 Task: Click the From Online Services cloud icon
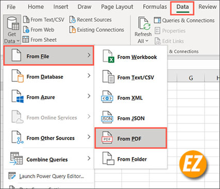click(x=18, y=117)
